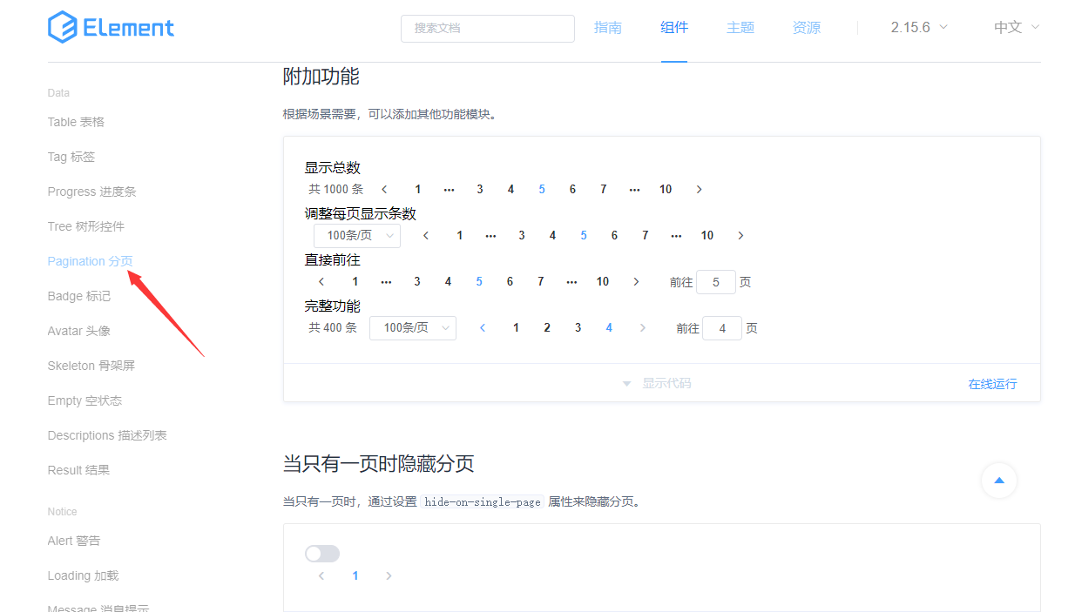Open 100条/页 selector in 完整功能 row

[x=413, y=327]
